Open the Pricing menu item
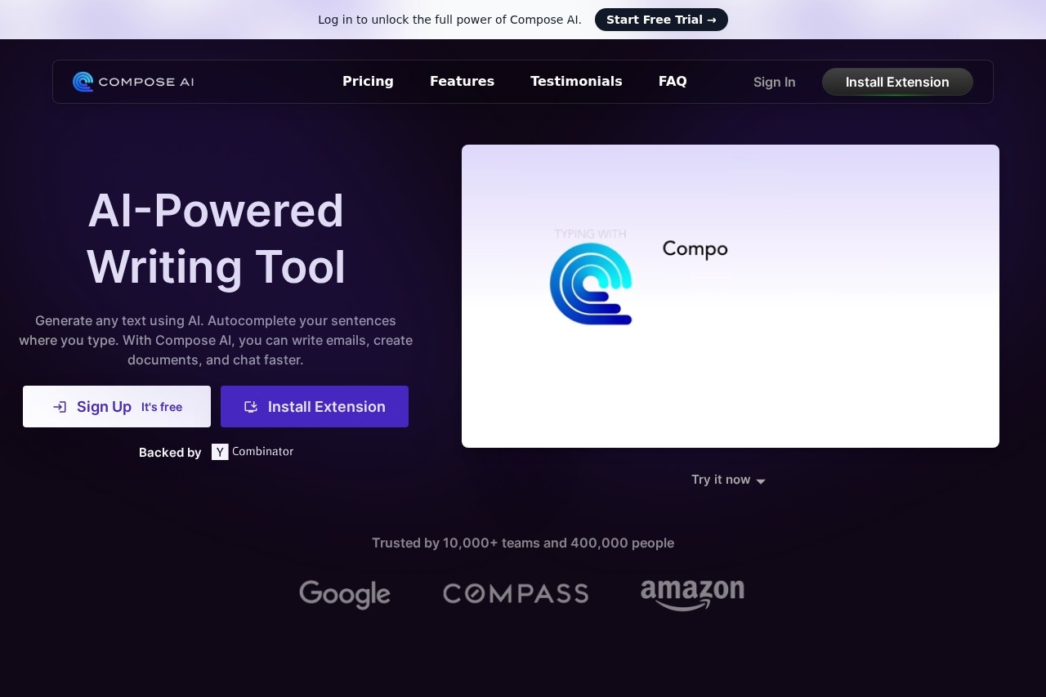 [x=368, y=82]
